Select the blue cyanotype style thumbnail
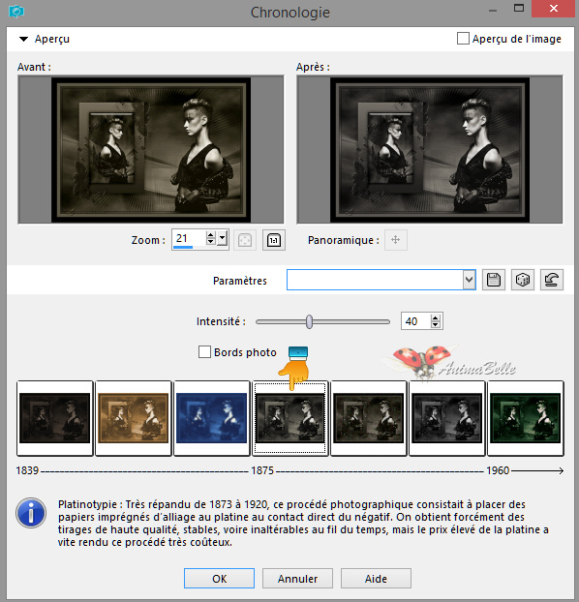 [212, 418]
